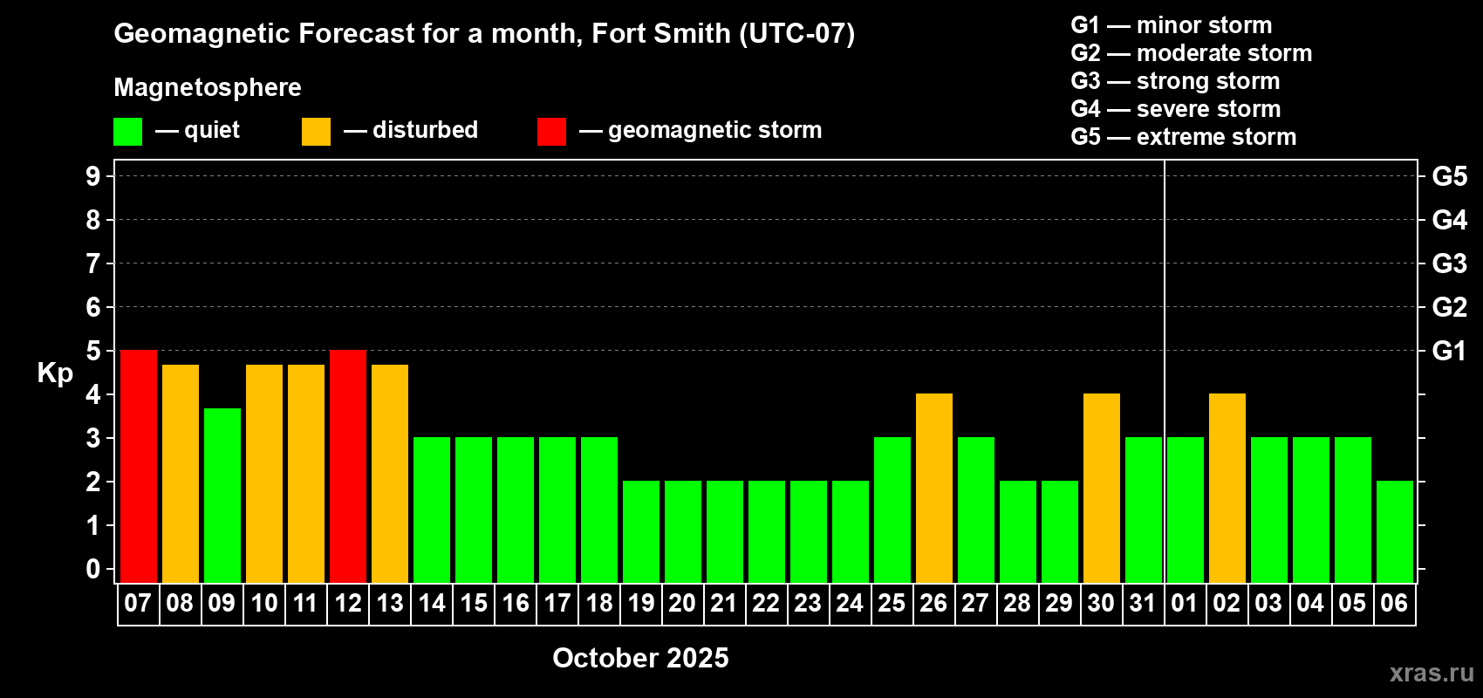
Task: Click the 'G5 — extreme storm' legend line
Action: point(1184,137)
